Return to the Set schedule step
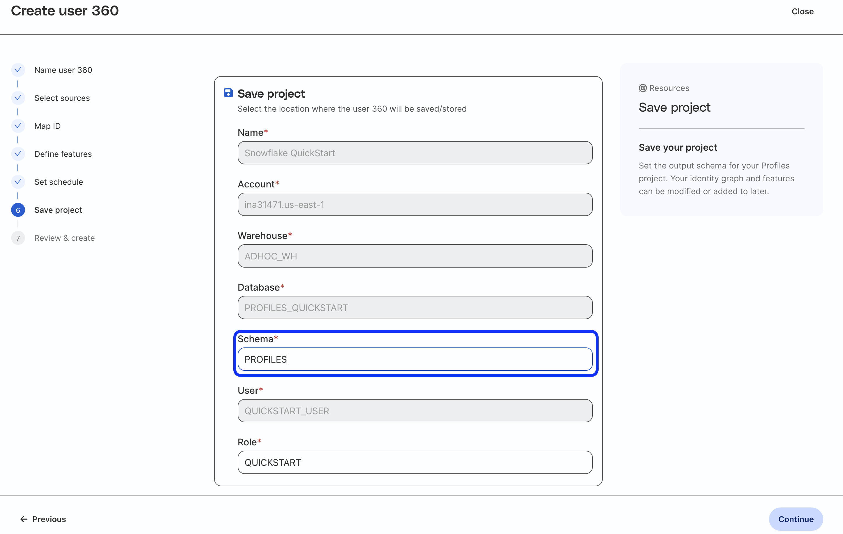Screen dimensions: 843x534 59,182
